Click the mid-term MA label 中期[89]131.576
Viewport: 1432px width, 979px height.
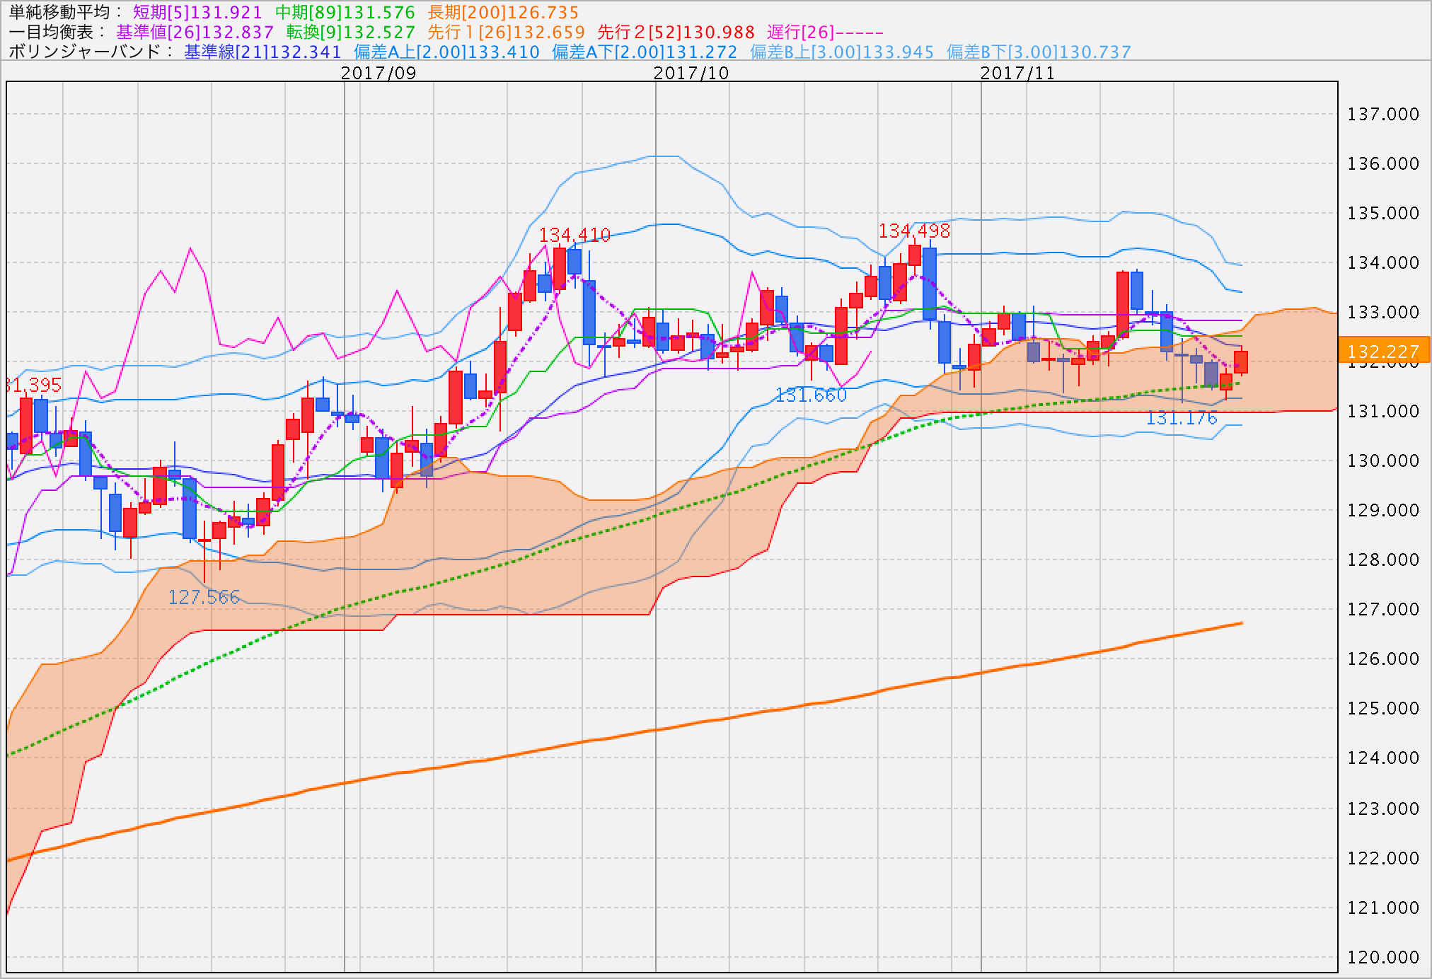(x=345, y=12)
